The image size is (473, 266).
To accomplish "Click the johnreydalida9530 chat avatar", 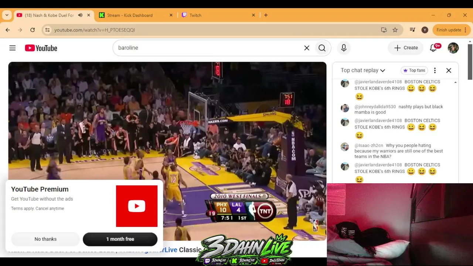I will (x=345, y=108).
